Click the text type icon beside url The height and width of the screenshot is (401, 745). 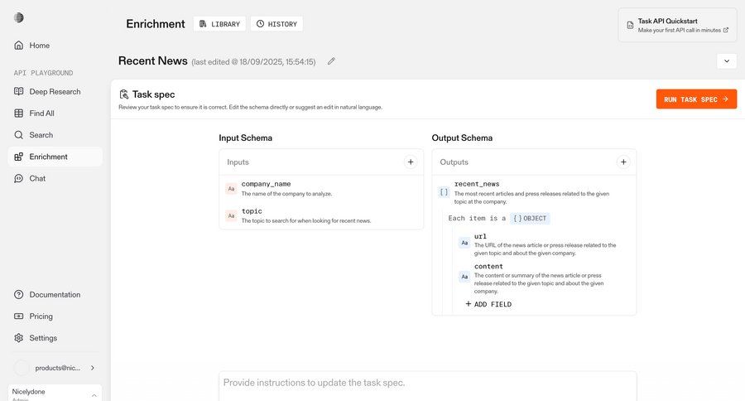click(464, 243)
